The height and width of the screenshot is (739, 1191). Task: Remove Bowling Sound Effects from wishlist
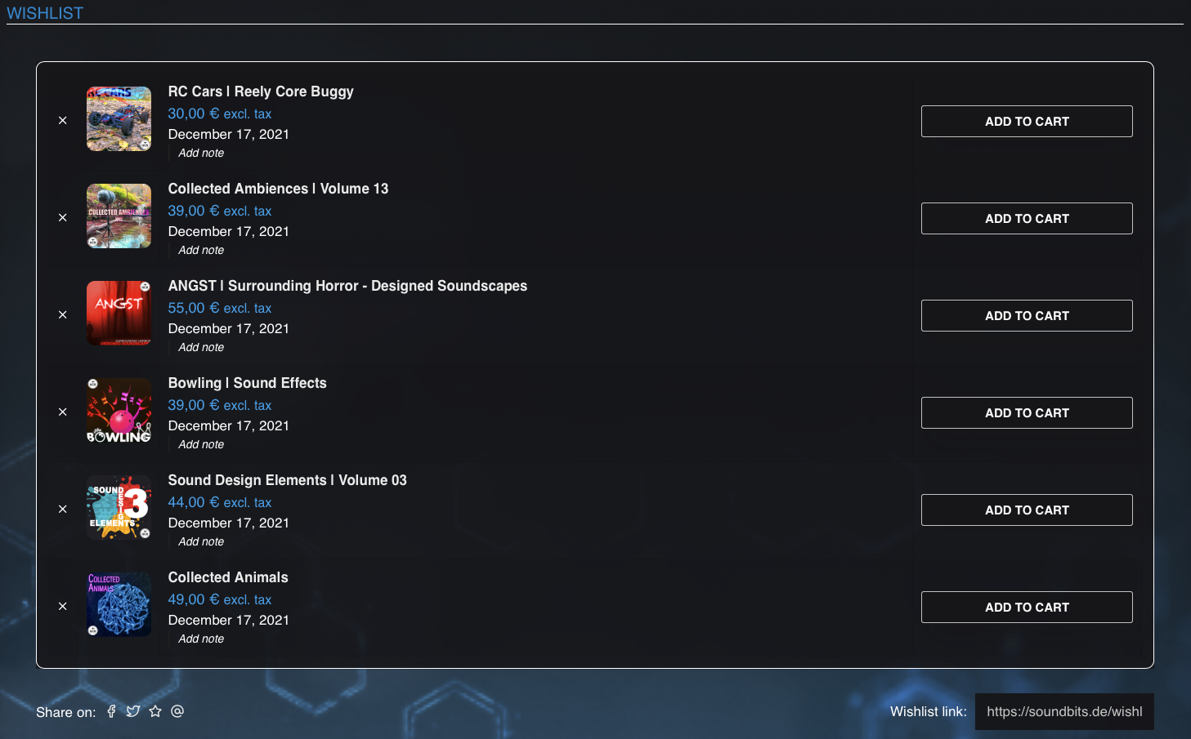(63, 412)
